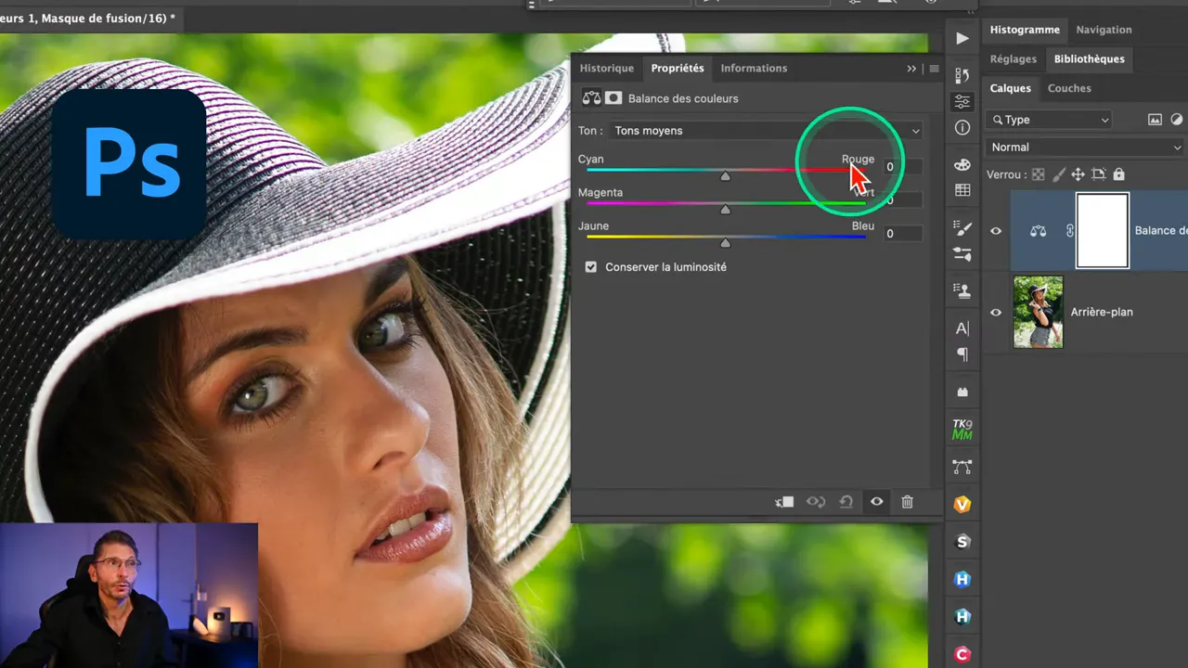Screen dimensions: 1188x668
Task: Toggle adjustment visibility eye in Propriétés panel
Action: point(876,502)
